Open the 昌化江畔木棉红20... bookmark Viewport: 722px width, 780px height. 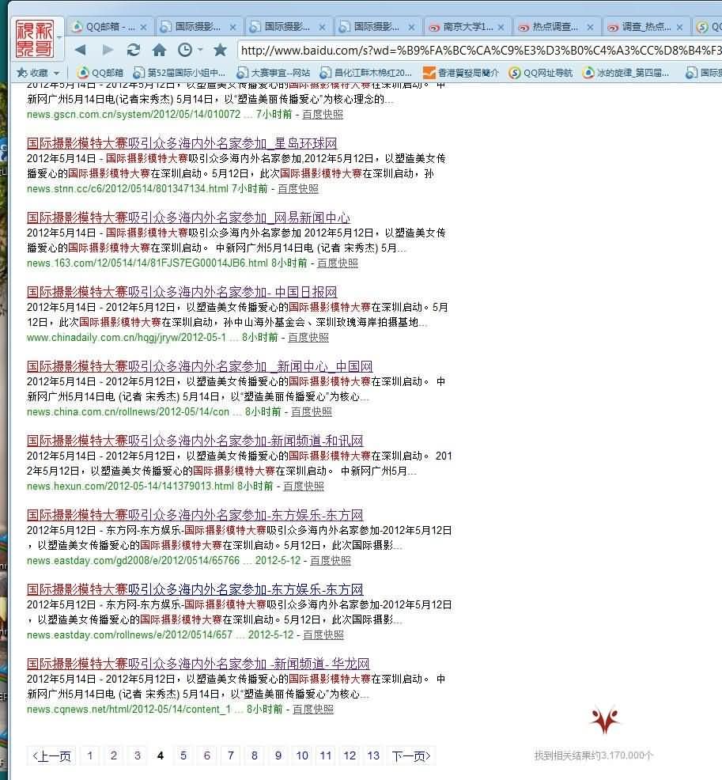click(x=365, y=73)
